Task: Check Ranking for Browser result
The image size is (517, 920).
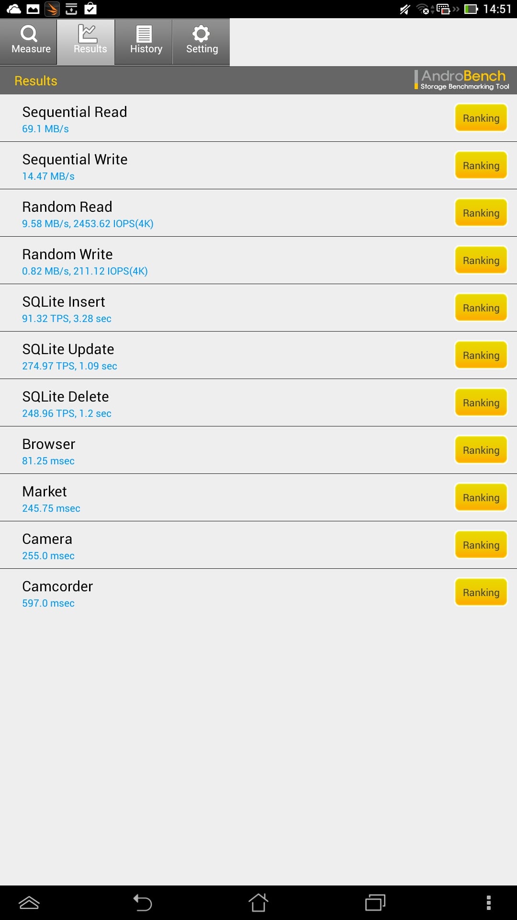Action: pyautogui.click(x=481, y=450)
